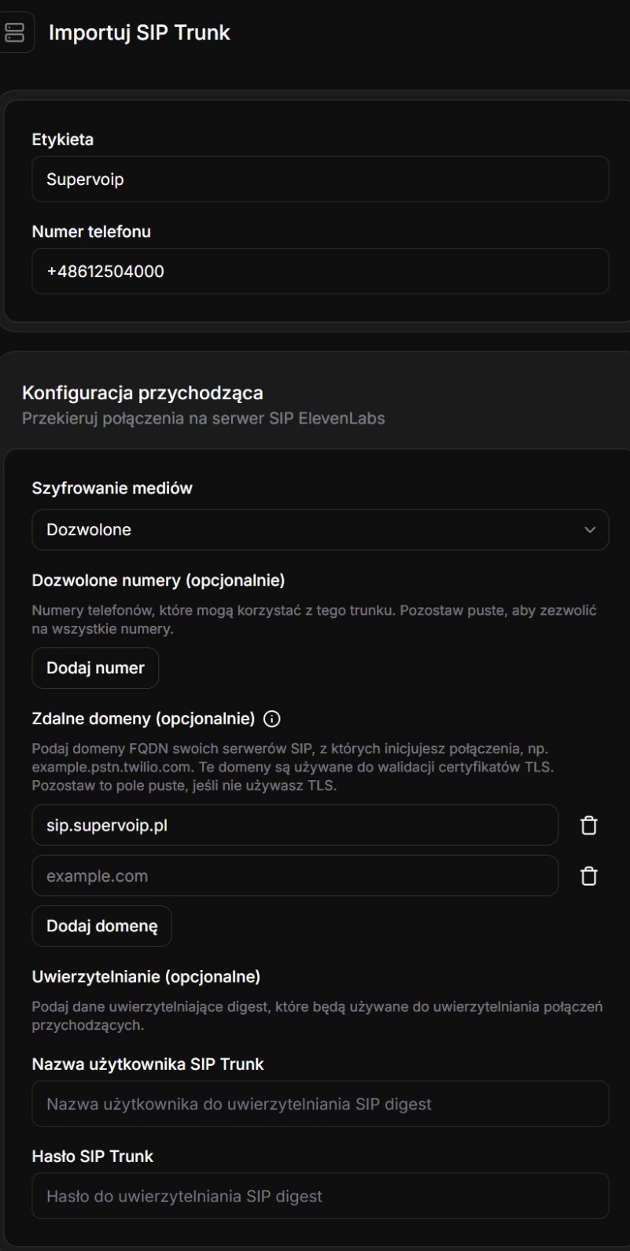630x1251 pixels.
Task: Edit the sip.supervoip.pl domain field
Action: tap(295, 825)
